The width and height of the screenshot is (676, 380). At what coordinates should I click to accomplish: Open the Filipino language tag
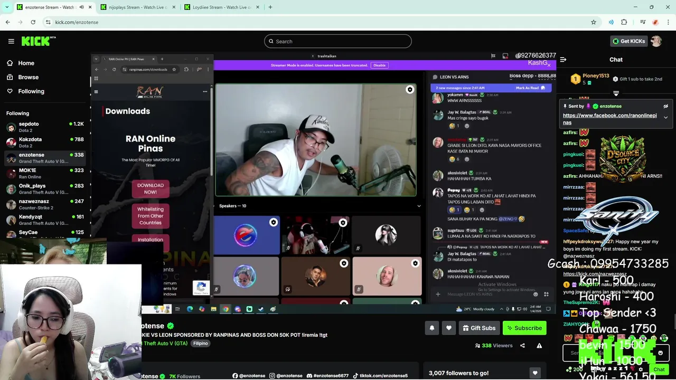tap(201, 344)
